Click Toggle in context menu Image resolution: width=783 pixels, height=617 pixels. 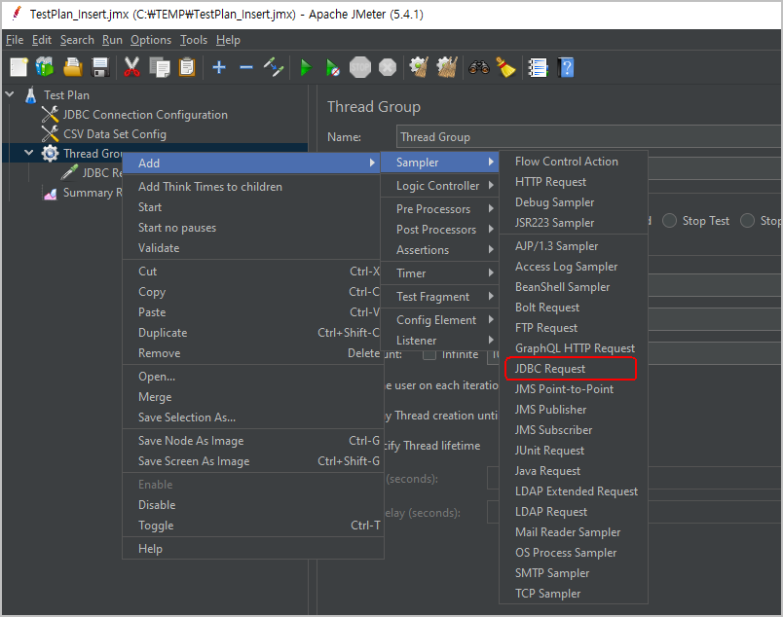(252, 526)
